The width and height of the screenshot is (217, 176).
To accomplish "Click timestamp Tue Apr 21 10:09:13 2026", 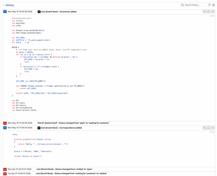I will click(19, 174).
